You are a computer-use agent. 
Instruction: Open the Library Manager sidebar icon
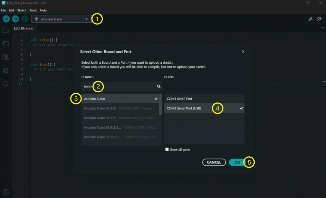pos(6,57)
